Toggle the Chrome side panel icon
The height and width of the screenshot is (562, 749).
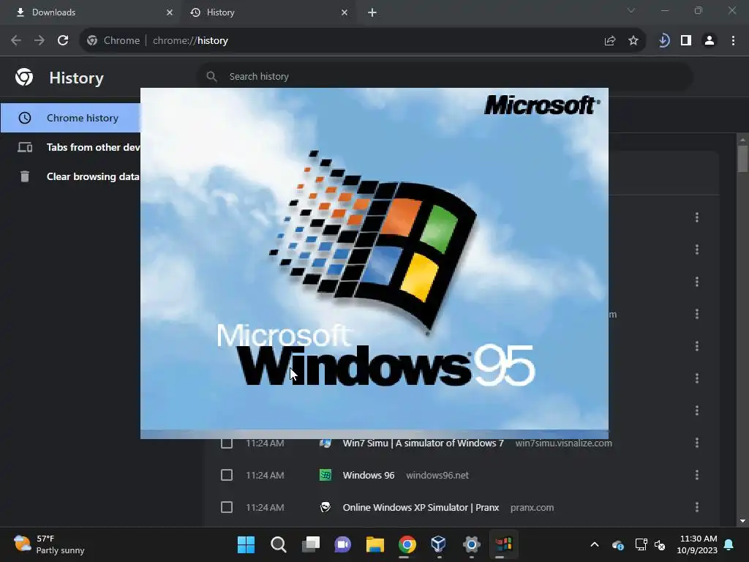[686, 41]
